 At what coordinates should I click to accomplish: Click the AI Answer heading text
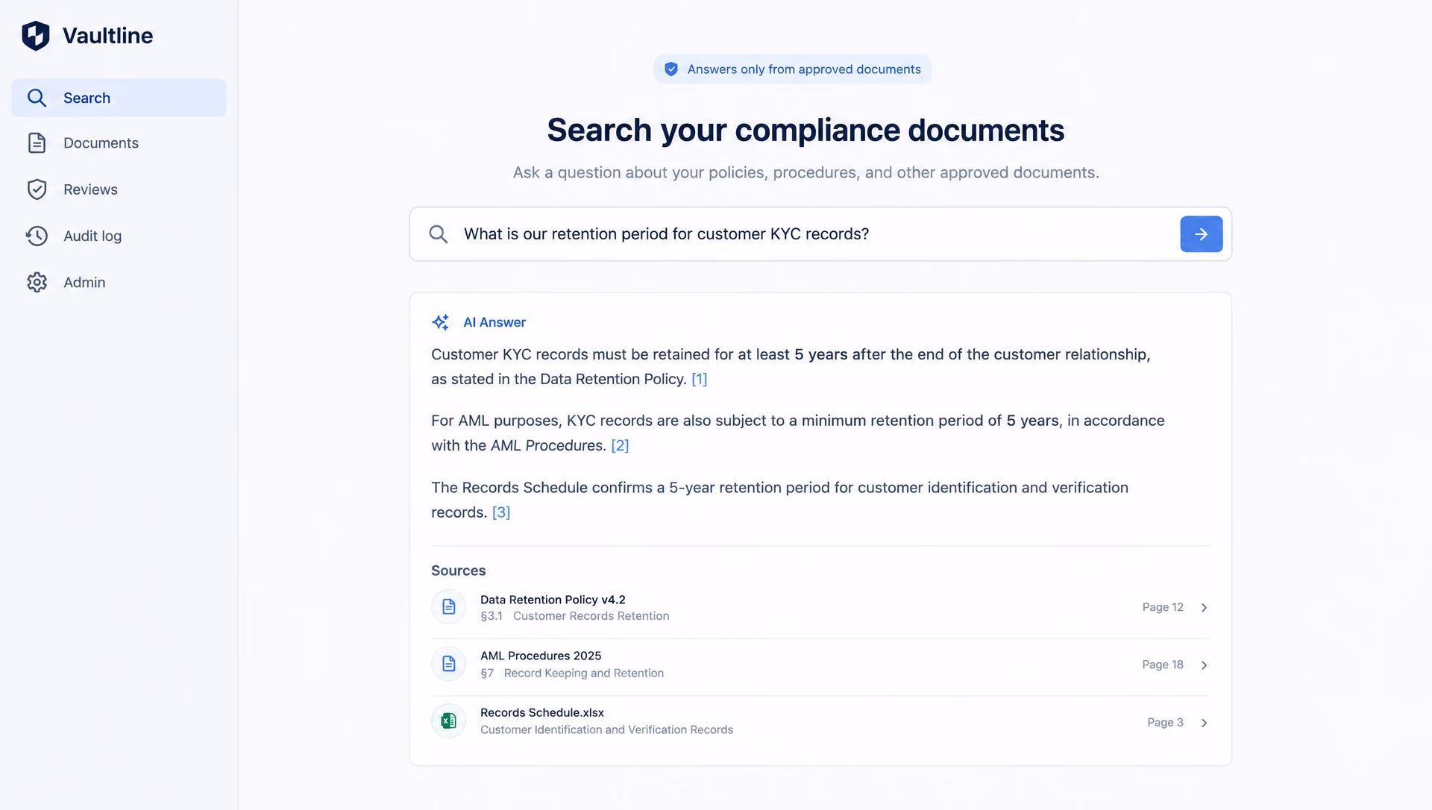pyautogui.click(x=494, y=322)
